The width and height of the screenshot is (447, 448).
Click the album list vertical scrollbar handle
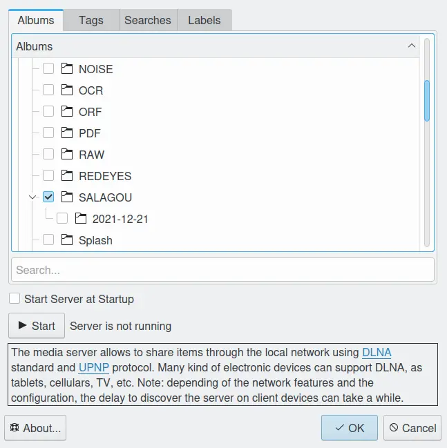coord(427,101)
